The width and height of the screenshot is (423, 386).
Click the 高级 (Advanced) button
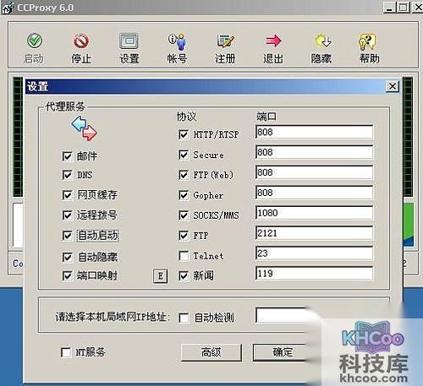pyautogui.click(x=211, y=352)
